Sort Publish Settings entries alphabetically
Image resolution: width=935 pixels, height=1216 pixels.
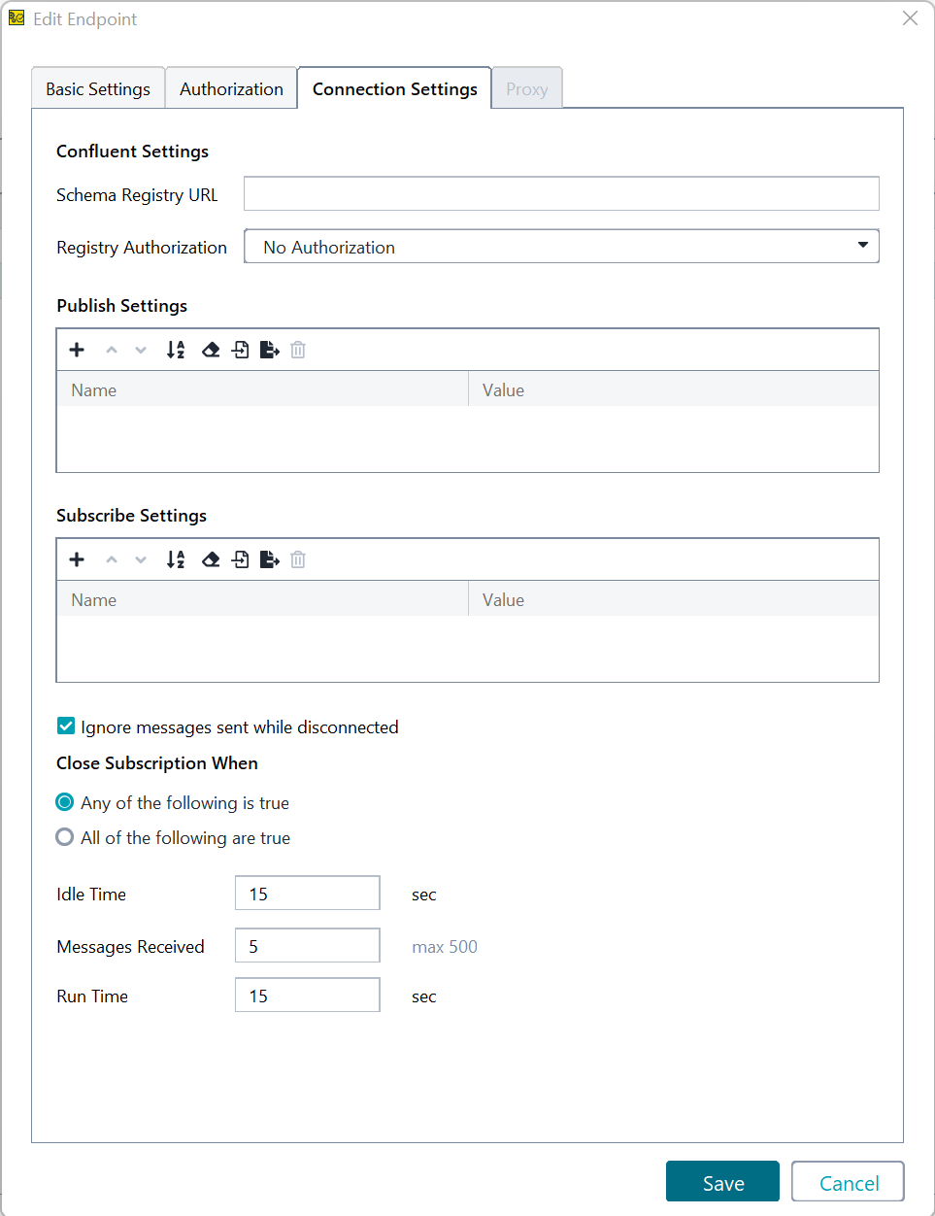click(176, 350)
